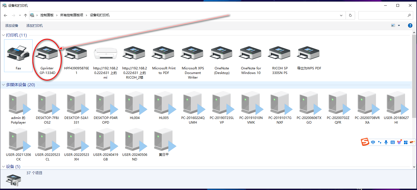Click the search input field
Screen dimensions: 417x190
pos(382,15)
